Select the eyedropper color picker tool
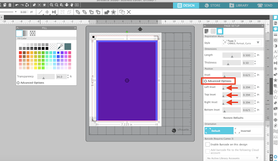This screenshot has height=161, width=278. tap(60, 47)
